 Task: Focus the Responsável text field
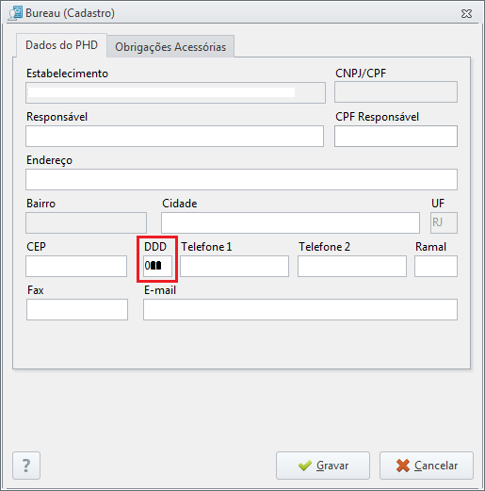tap(174, 137)
